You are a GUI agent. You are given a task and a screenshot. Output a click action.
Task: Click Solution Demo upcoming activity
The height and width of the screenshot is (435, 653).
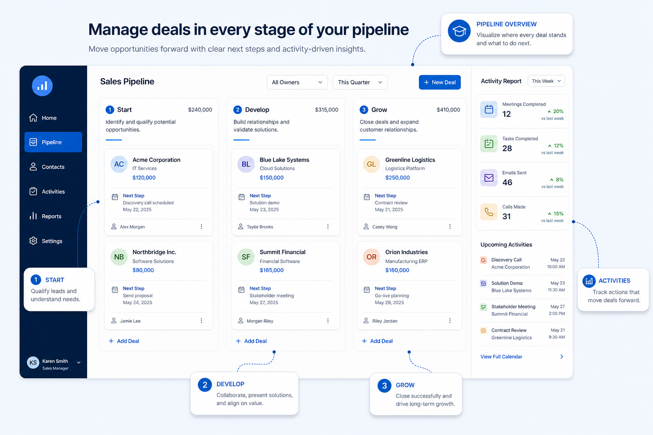522,287
